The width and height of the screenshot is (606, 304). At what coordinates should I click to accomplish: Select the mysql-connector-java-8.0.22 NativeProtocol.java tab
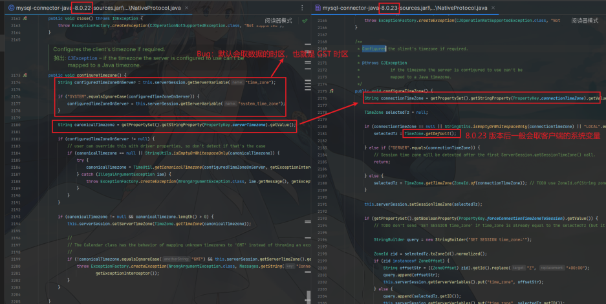(98, 8)
